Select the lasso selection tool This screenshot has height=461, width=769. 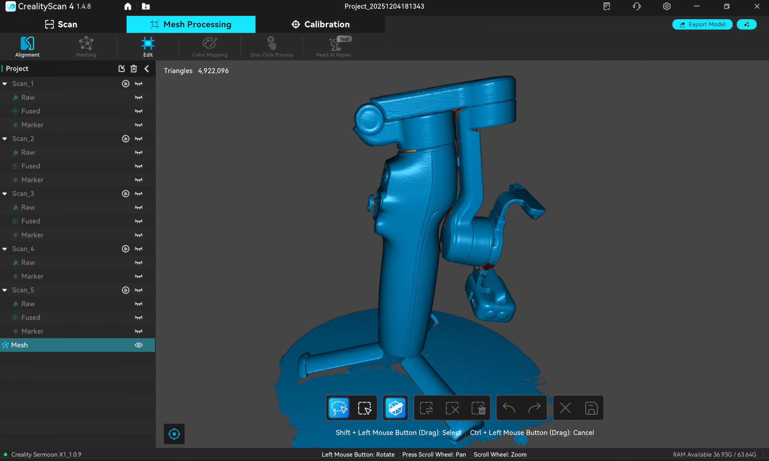(x=339, y=408)
